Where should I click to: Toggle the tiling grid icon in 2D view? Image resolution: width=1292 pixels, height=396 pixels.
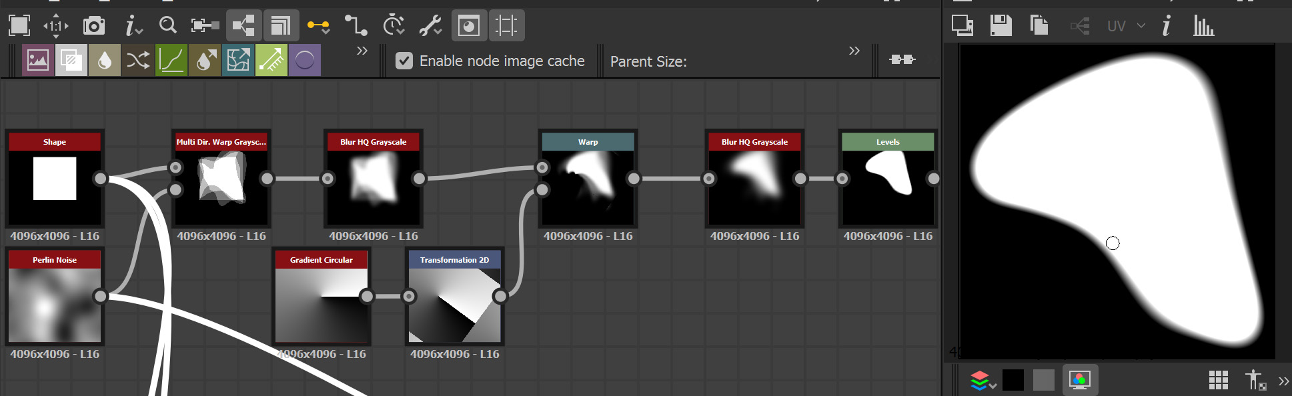coord(1218,380)
